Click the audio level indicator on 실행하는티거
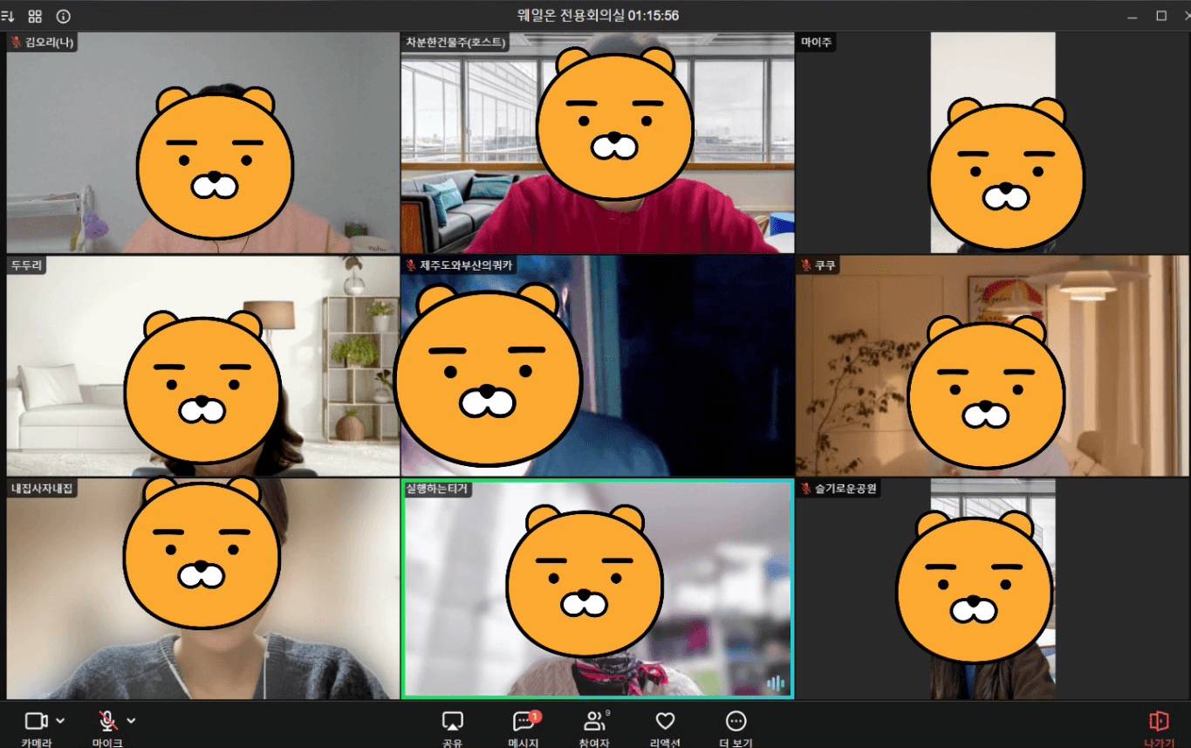The width and height of the screenshot is (1191, 748). tap(775, 683)
